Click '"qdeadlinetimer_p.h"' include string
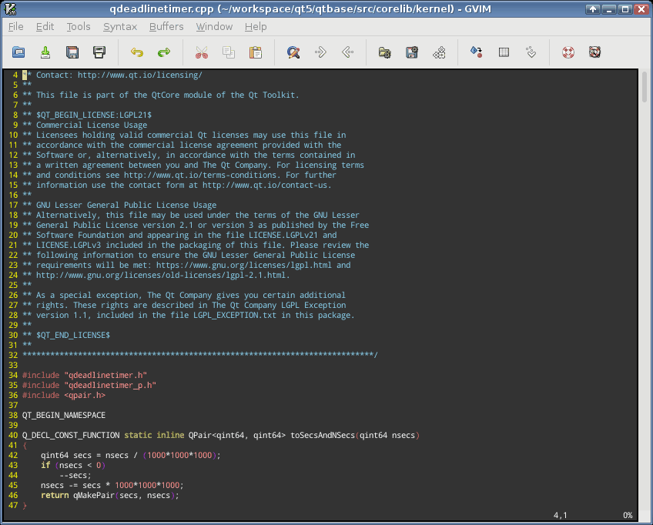The width and height of the screenshot is (653, 525). click(x=110, y=385)
